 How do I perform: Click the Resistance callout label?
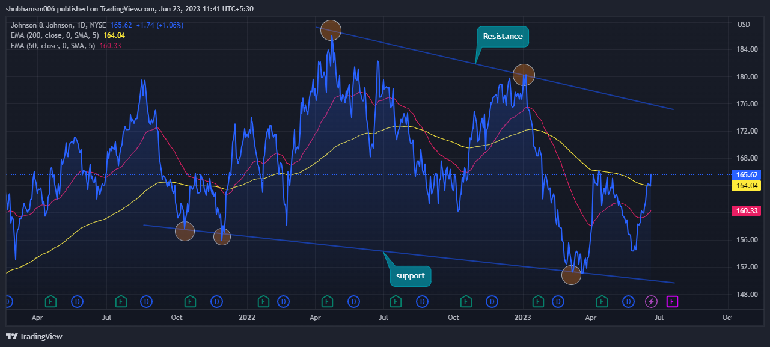coord(503,37)
